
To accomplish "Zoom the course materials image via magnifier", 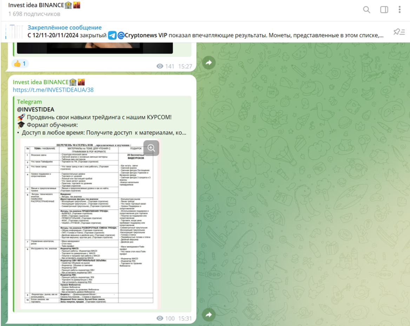I will [151, 148].
